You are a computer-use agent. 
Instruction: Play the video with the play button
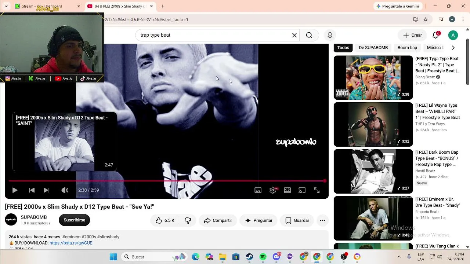15,190
